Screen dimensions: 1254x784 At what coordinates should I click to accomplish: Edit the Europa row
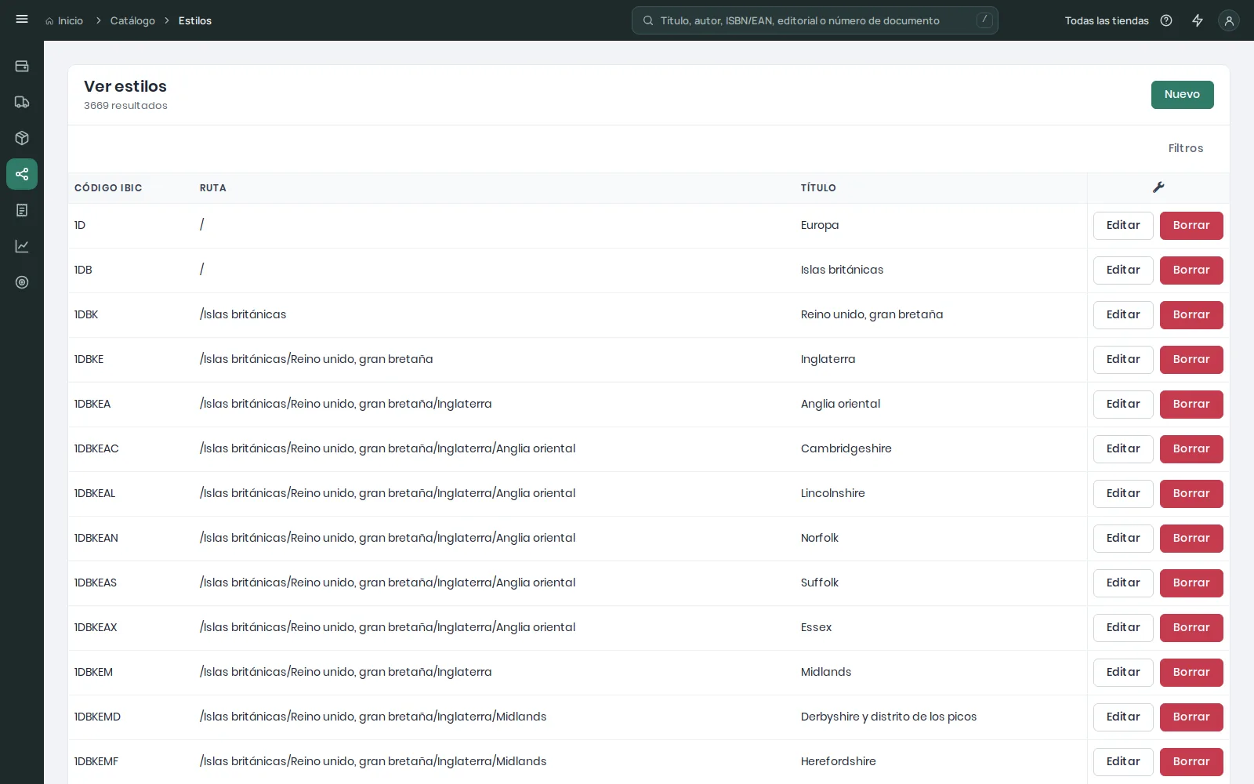pos(1123,226)
